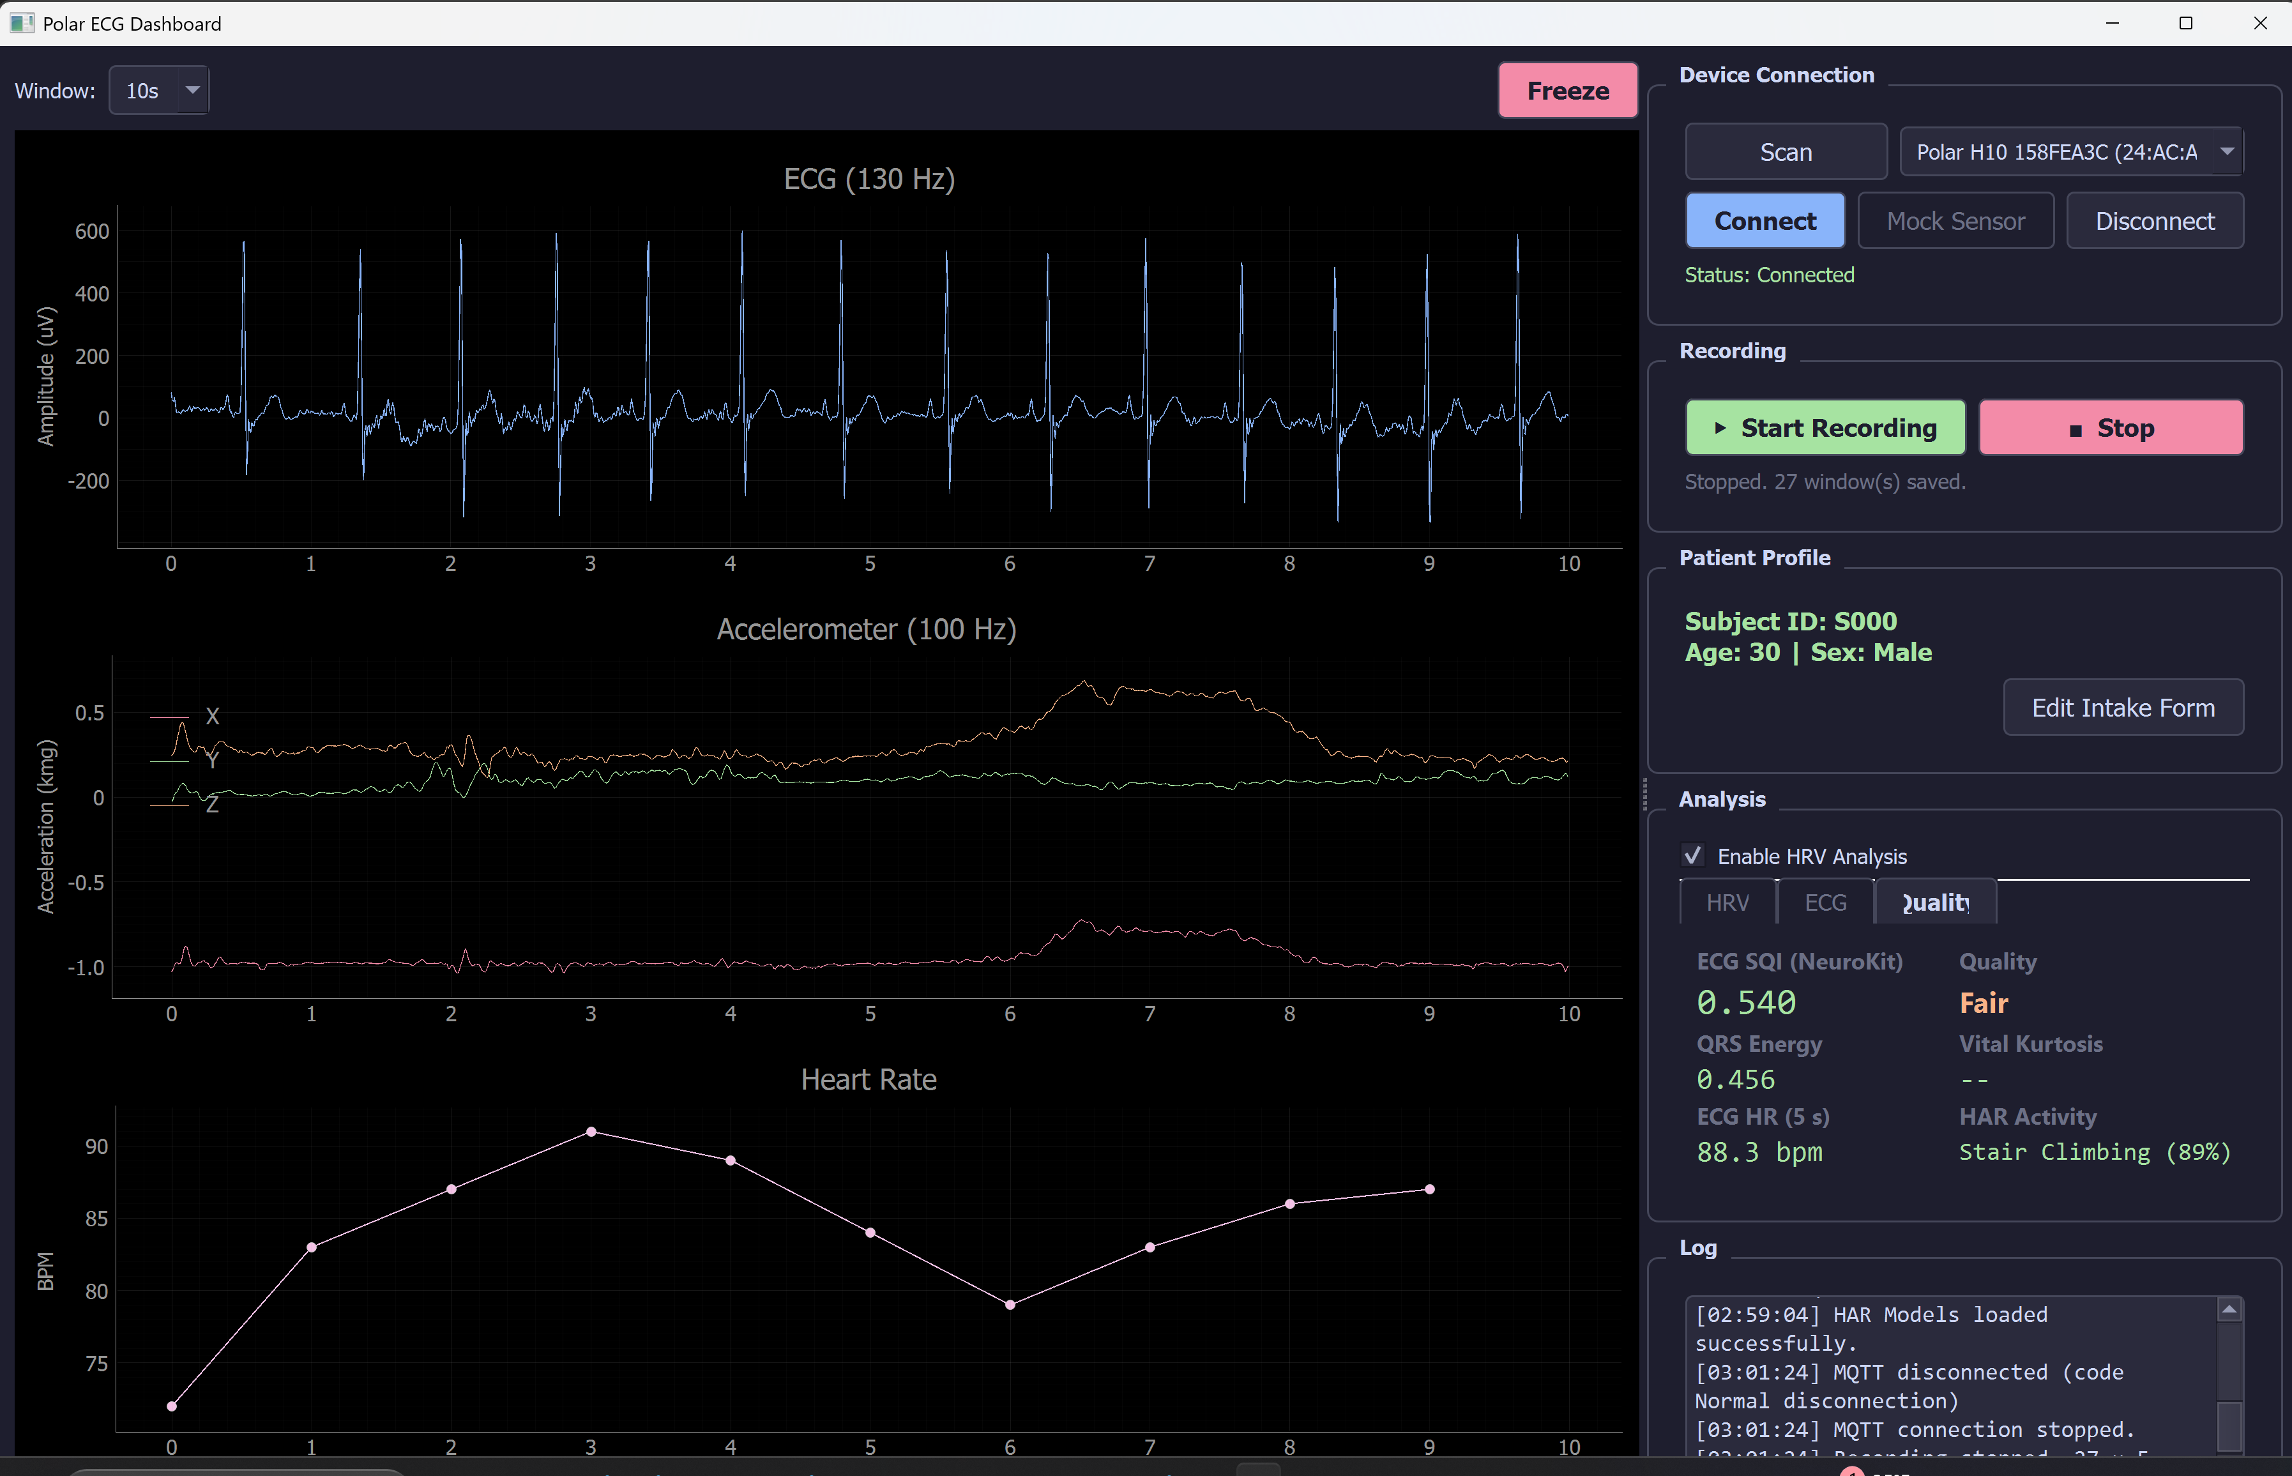Click the heart rate peak point at 3s
The width and height of the screenshot is (2292, 1476).
tap(591, 1132)
